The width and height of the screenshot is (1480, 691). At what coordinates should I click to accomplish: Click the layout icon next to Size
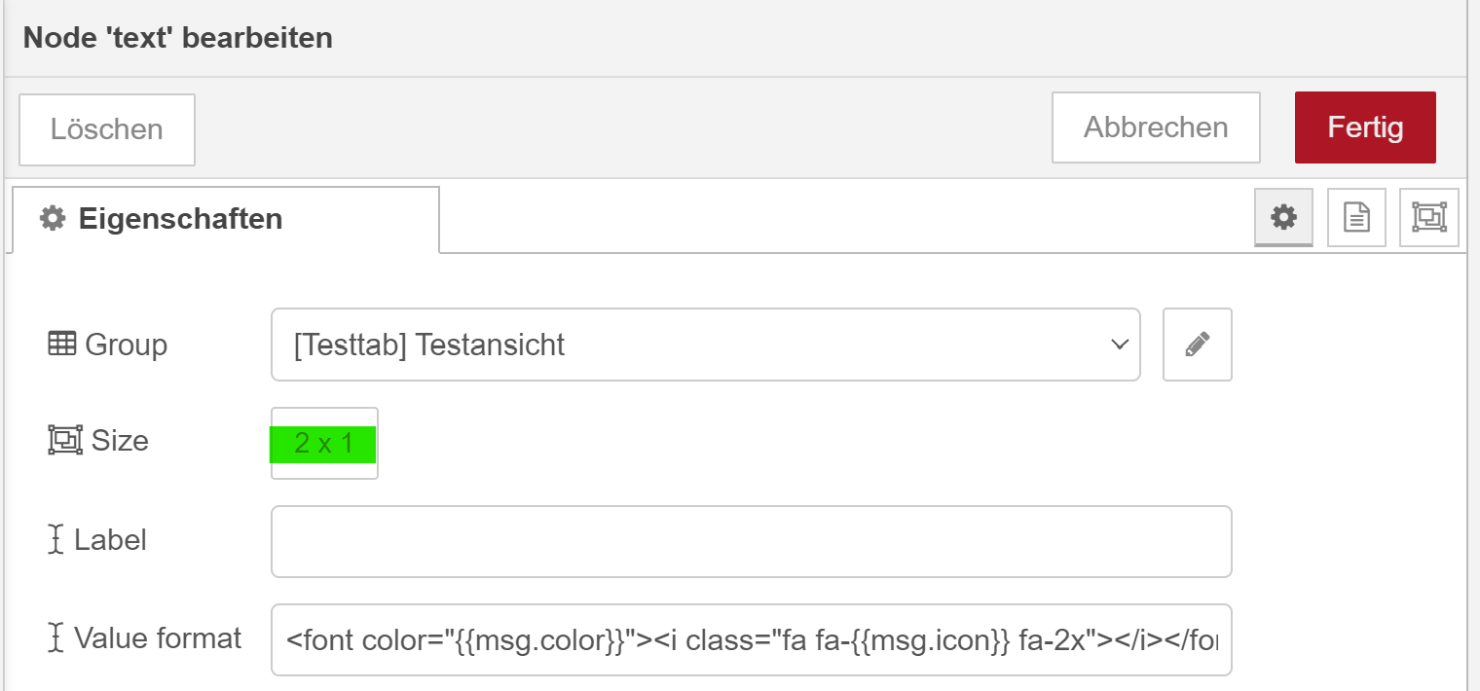pyautogui.click(x=65, y=441)
